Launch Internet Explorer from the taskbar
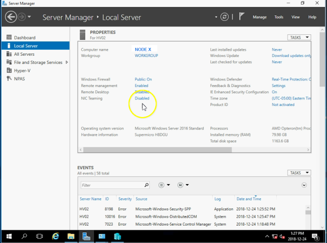The image size is (327, 243). [56, 236]
